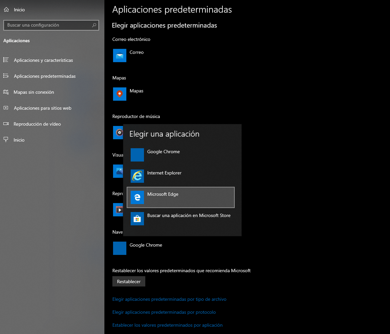
Task: Open Mapas sin conexión settings
Action: click(52, 92)
